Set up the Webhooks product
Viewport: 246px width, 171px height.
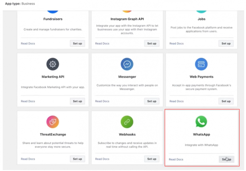click(152, 159)
